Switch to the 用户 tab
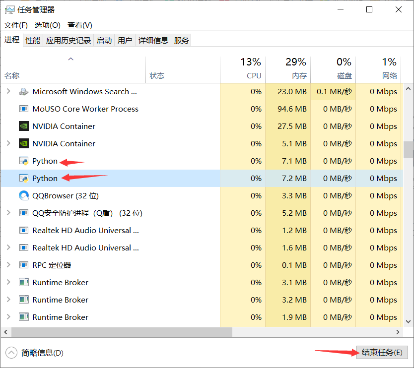 [125, 40]
